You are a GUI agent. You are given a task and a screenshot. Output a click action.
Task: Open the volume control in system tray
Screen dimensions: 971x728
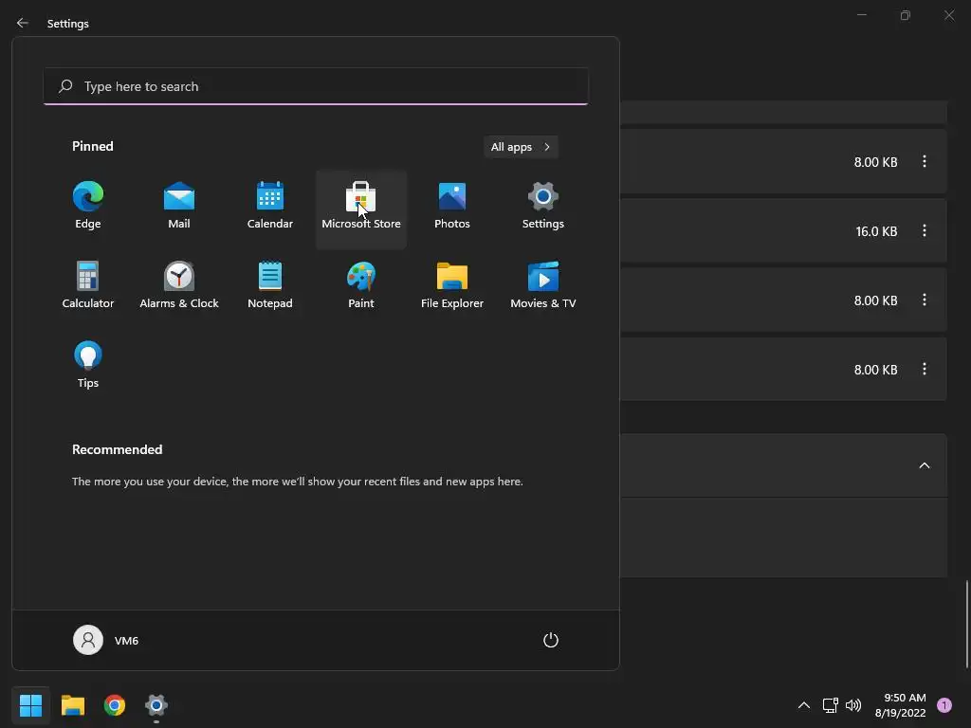pos(853,705)
